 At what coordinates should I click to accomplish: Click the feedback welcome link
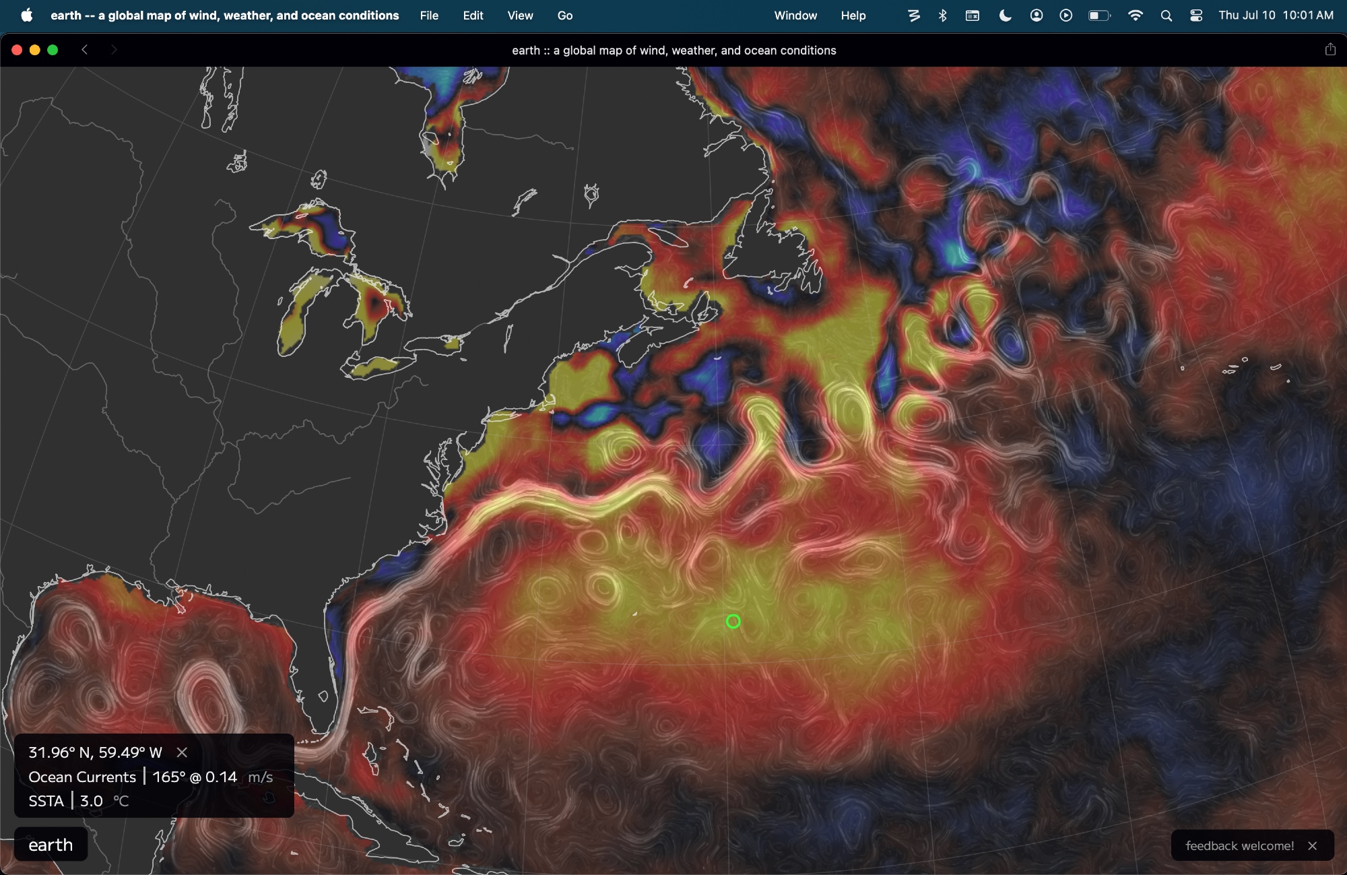tap(1239, 846)
